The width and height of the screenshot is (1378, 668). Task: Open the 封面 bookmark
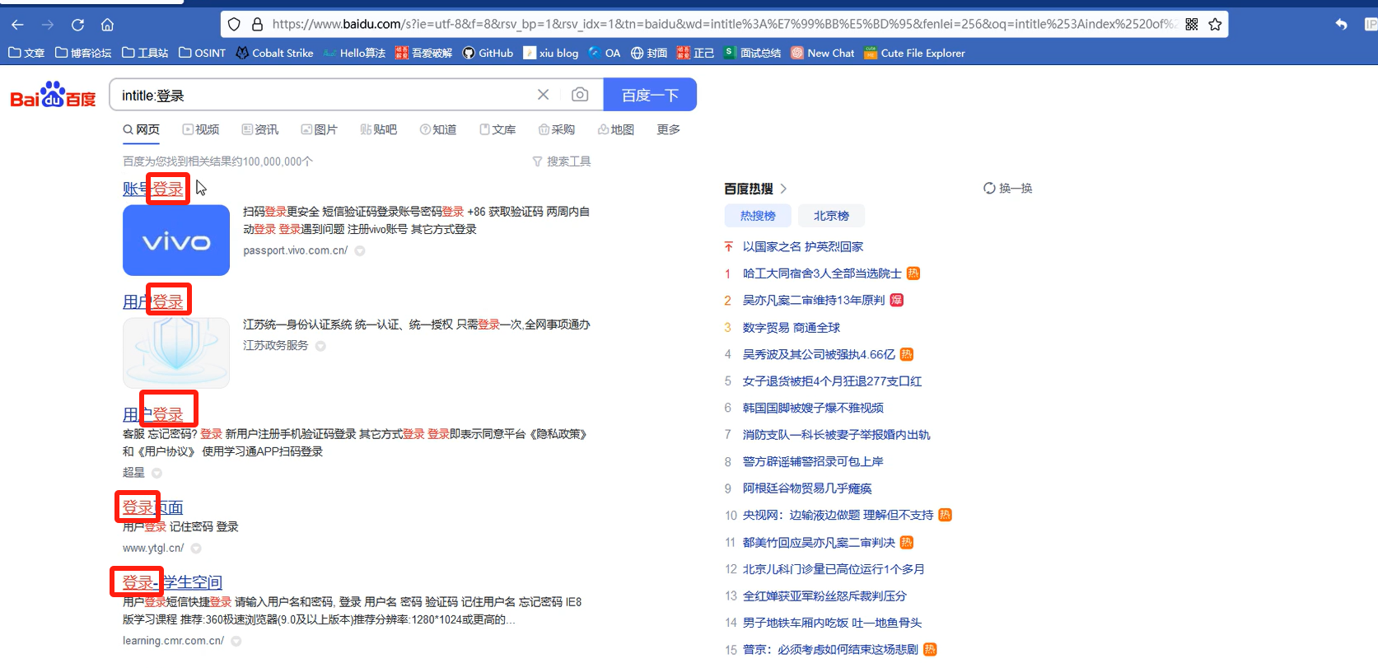pyautogui.click(x=648, y=53)
